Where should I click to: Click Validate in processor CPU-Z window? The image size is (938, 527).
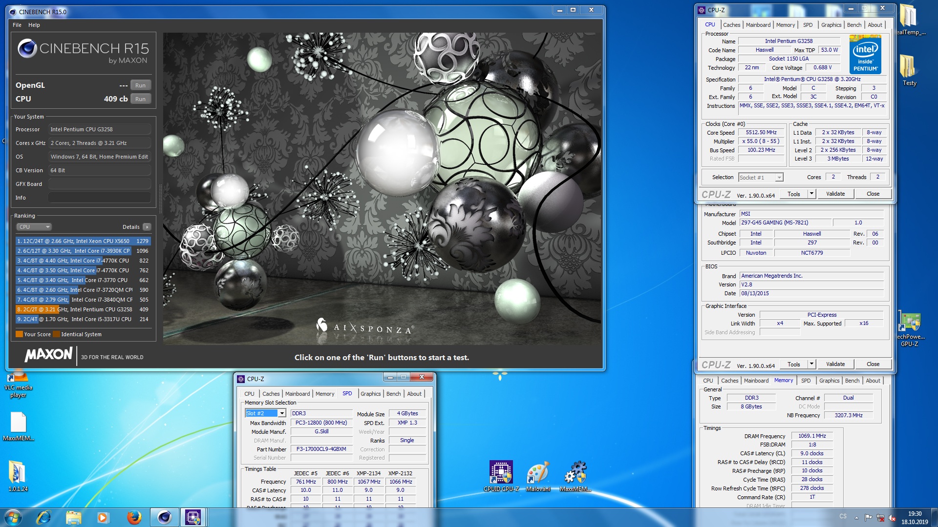[x=835, y=194]
